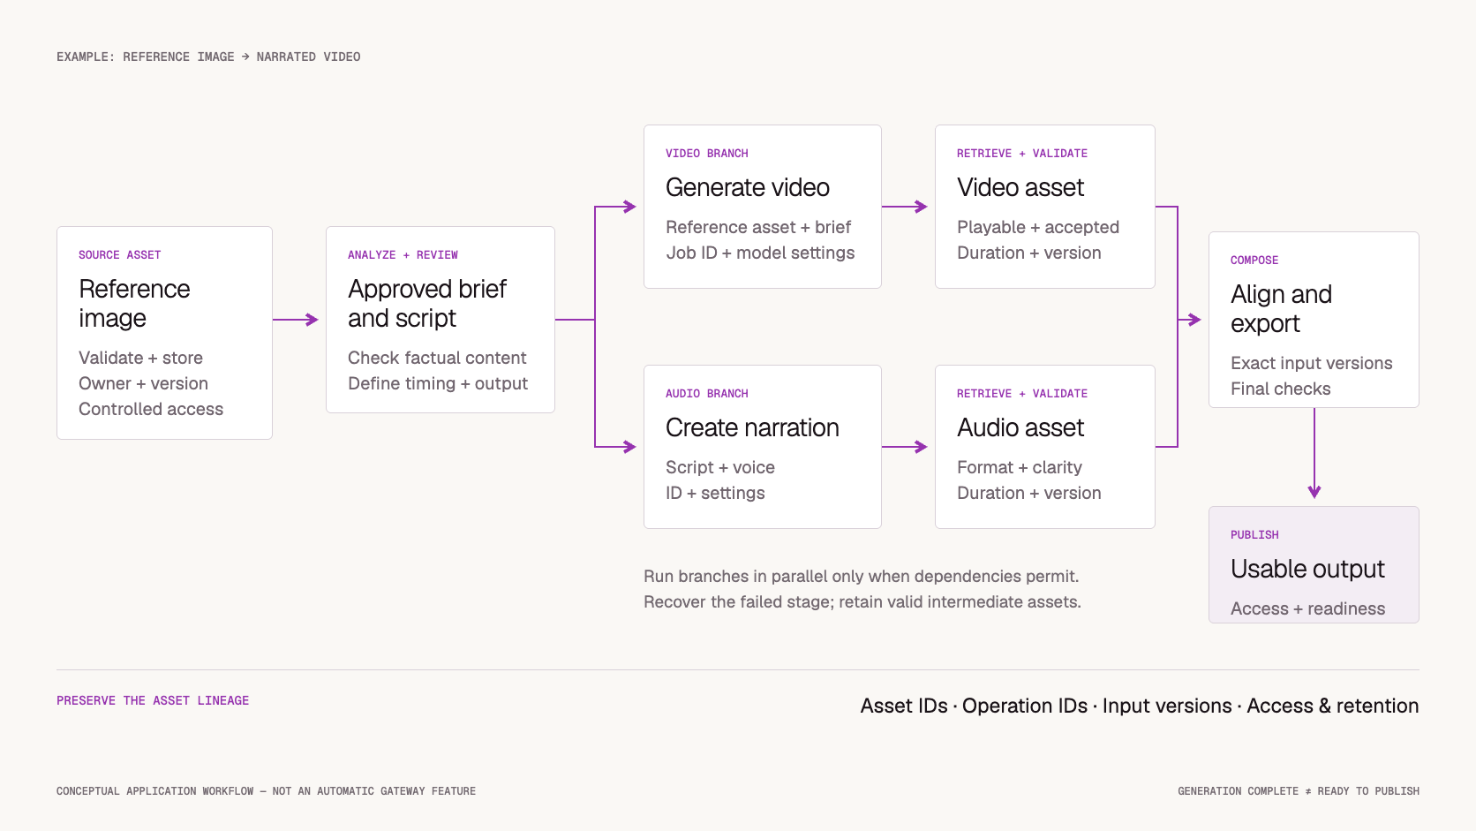
Task: Click the 'AUDIO BRANCH' label
Action: 707,394
